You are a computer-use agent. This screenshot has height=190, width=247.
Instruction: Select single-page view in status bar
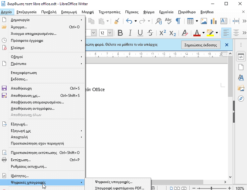[171, 188]
